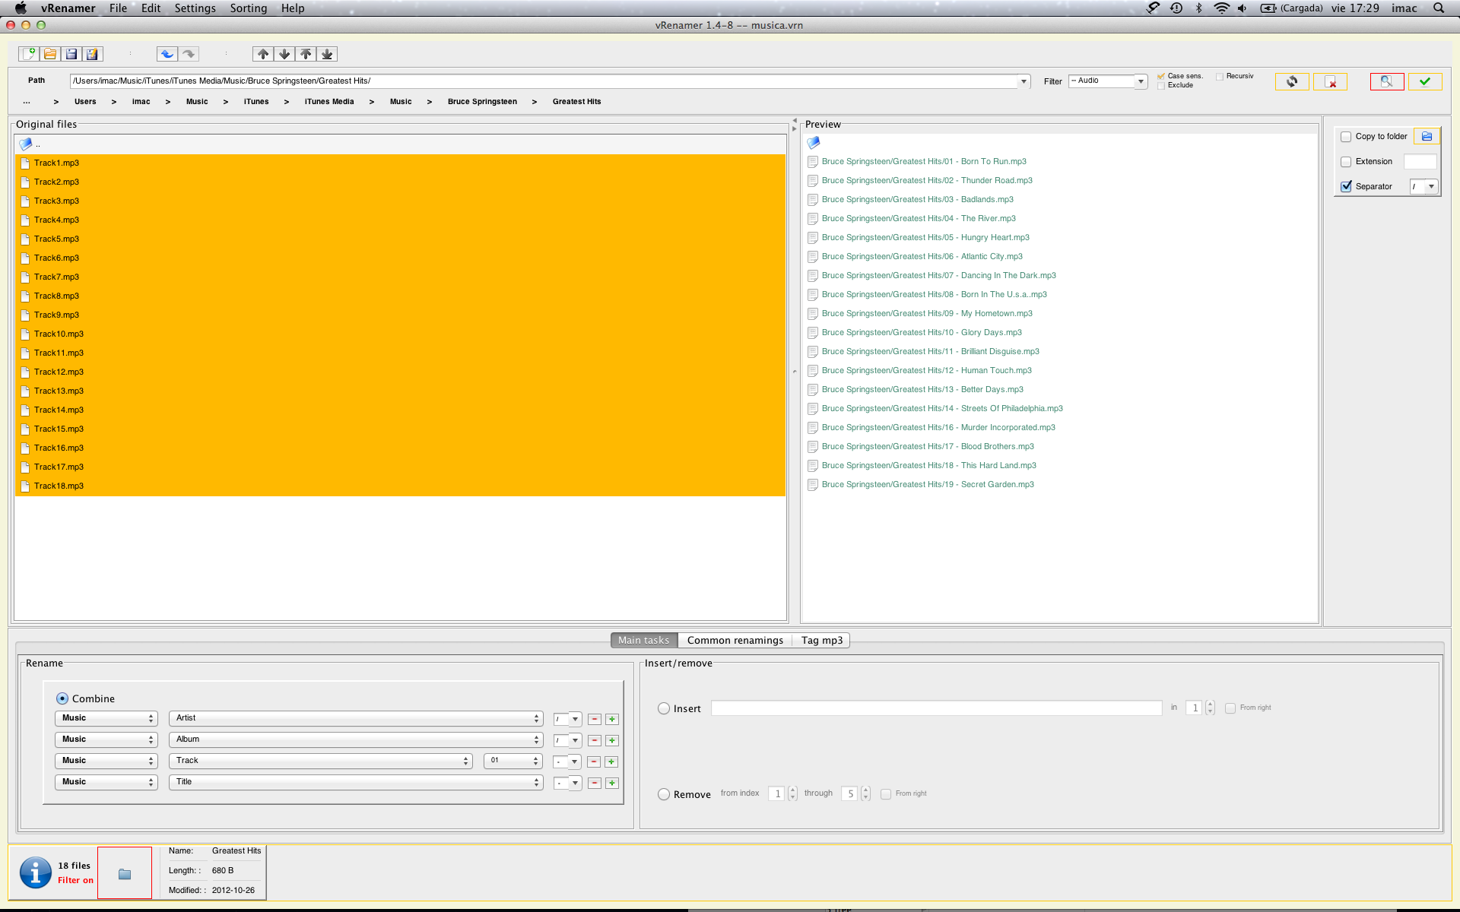Click the green plus on Title row
Screen dimensions: 1460x912
click(611, 783)
